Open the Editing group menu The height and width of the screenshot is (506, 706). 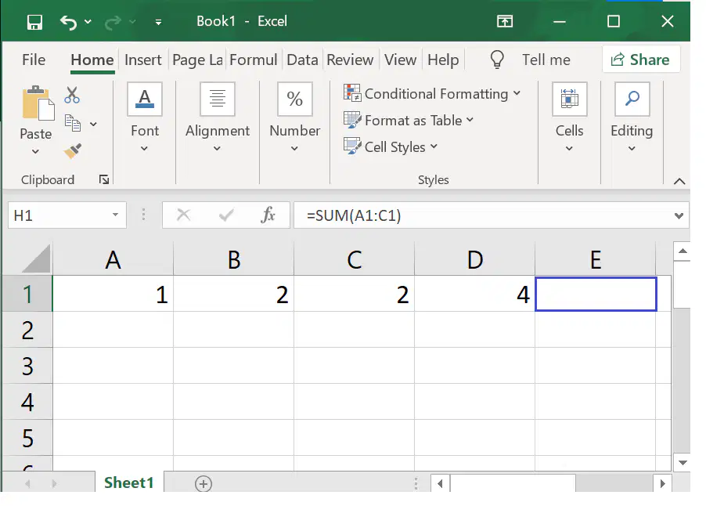tap(632, 118)
